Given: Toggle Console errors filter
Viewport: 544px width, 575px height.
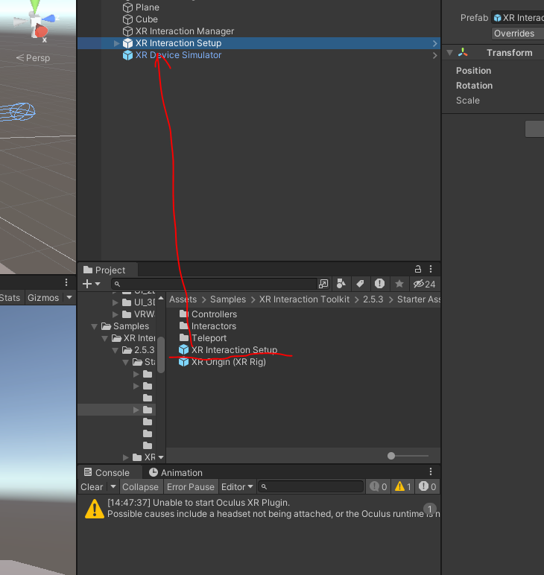Looking at the screenshot, I should coord(427,487).
